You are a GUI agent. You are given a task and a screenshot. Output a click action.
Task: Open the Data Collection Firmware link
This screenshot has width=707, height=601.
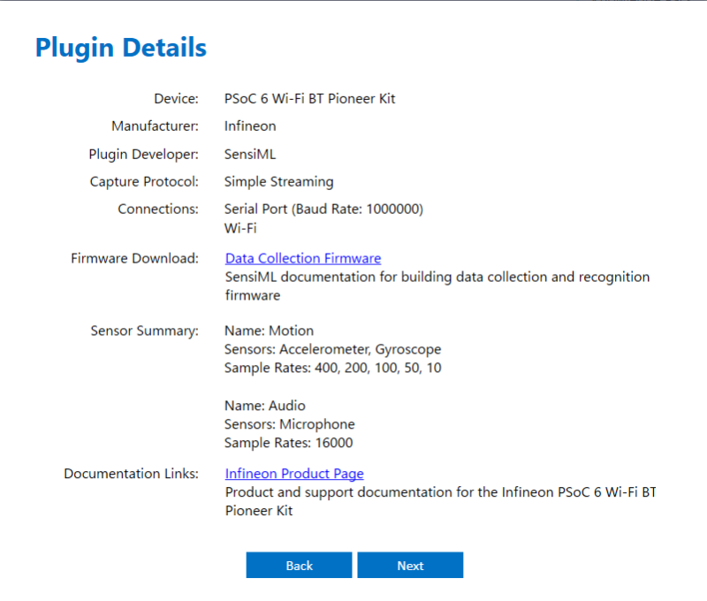(302, 257)
